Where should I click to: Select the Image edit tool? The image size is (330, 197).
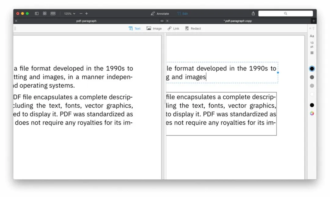click(x=154, y=28)
